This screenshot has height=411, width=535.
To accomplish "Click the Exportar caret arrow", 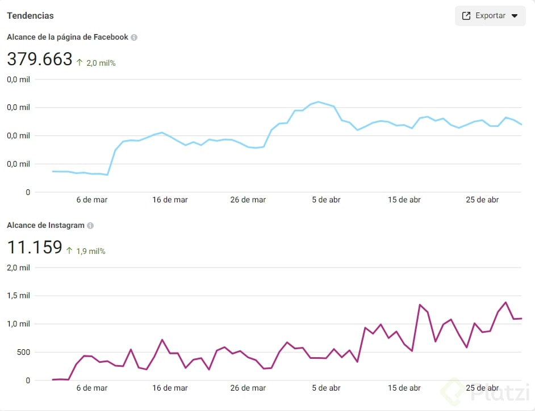I will [x=515, y=16].
